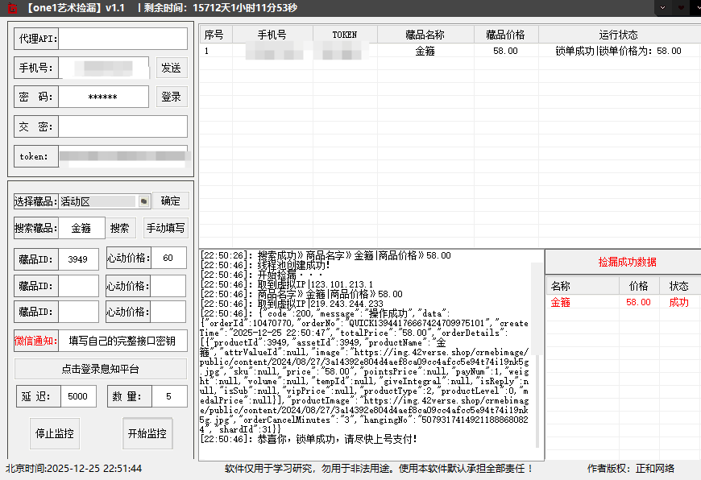Select the 延迟 field containing 5000
This screenshot has width=701, height=480.
(77, 396)
